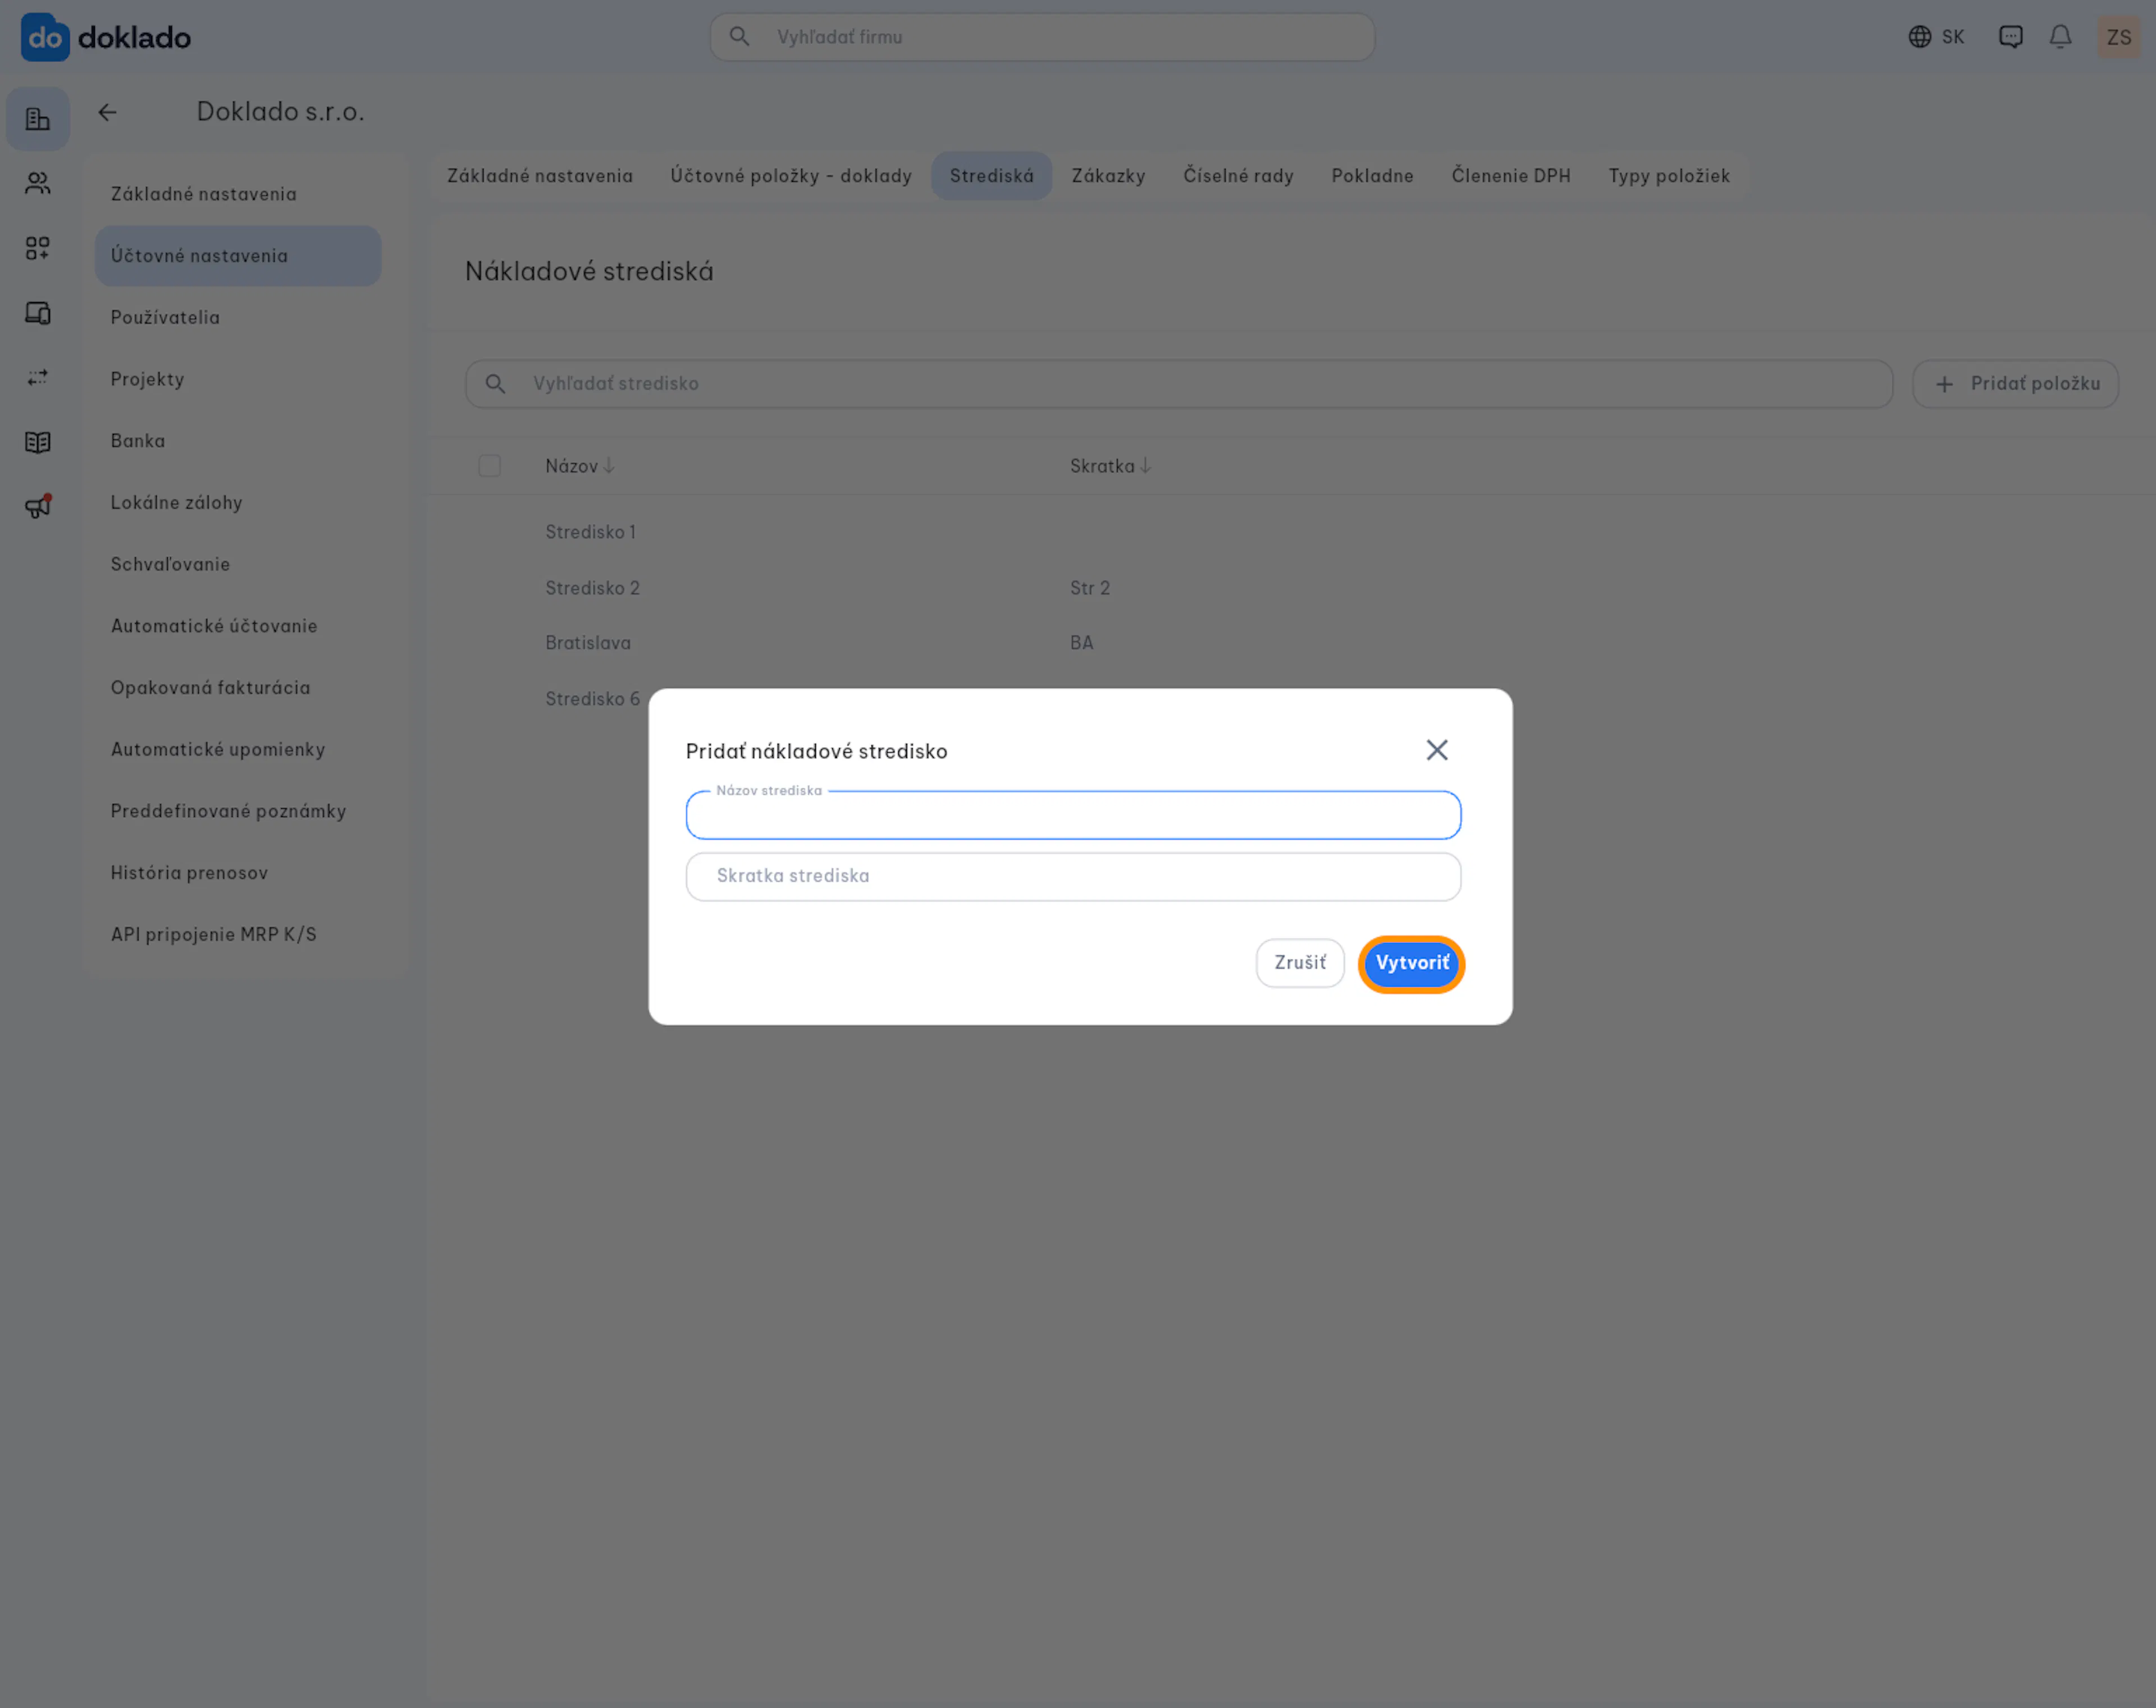The width and height of the screenshot is (2156, 1708).
Task: Open the chat messages icon
Action: [x=2010, y=37]
